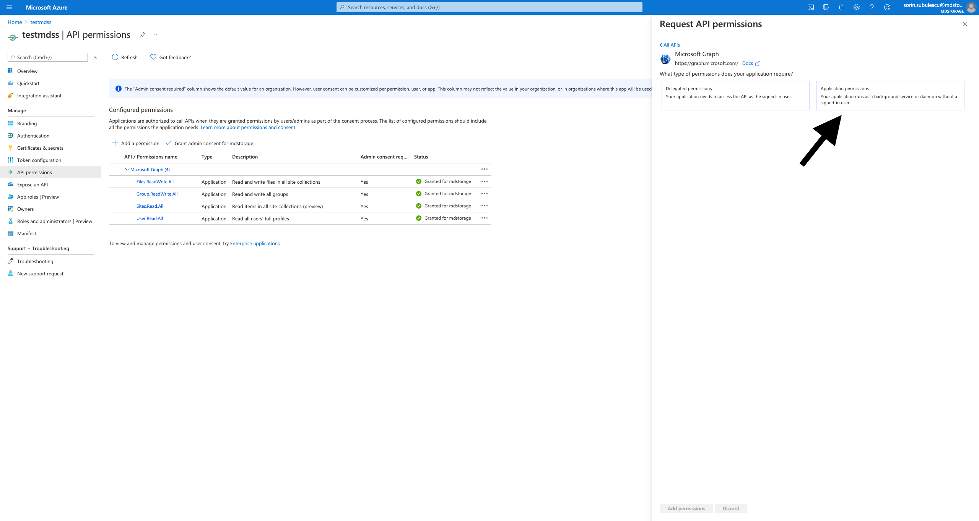Go back to All APIs

coord(670,45)
